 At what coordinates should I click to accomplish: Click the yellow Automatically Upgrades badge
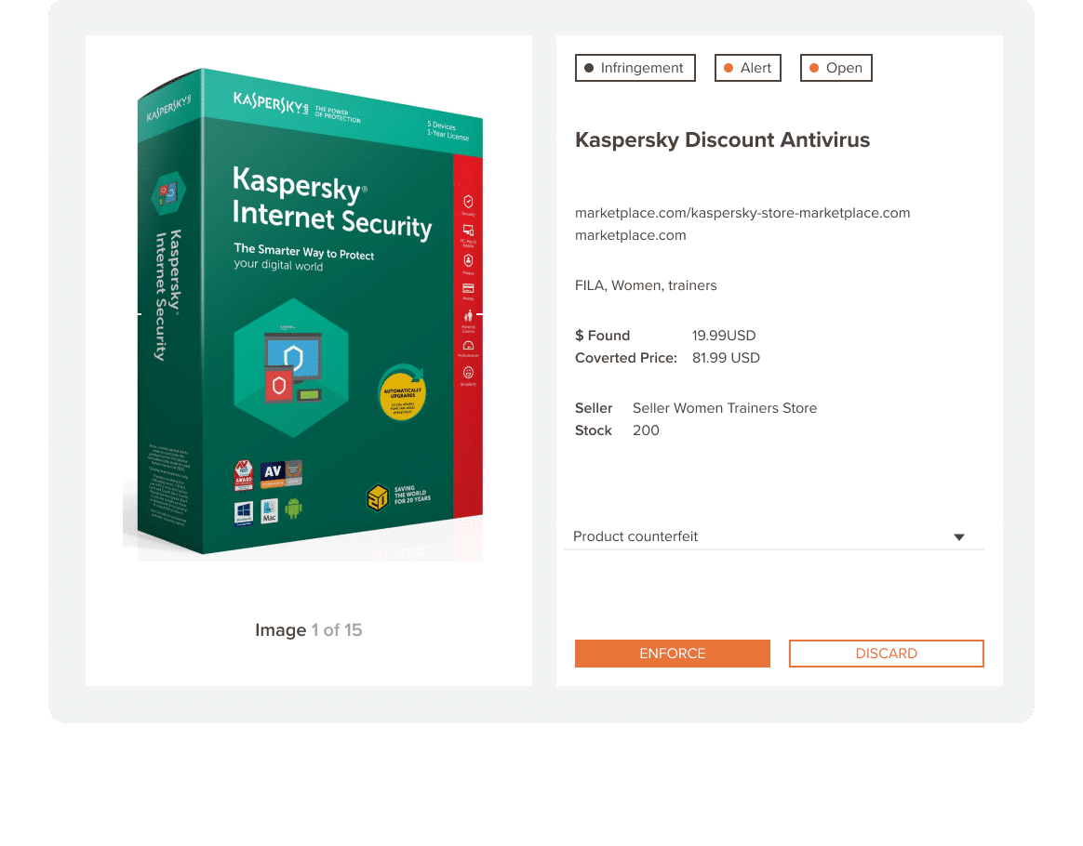(402, 392)
